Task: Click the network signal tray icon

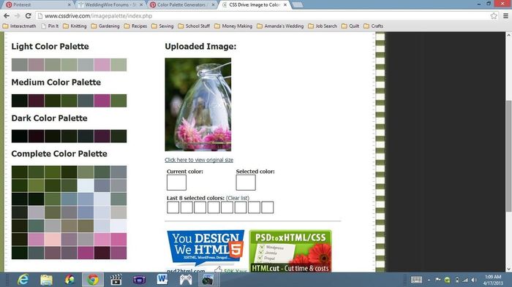Action: point(465,280)
